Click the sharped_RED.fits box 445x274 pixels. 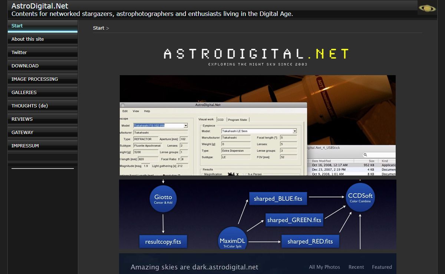click(310, 241)
